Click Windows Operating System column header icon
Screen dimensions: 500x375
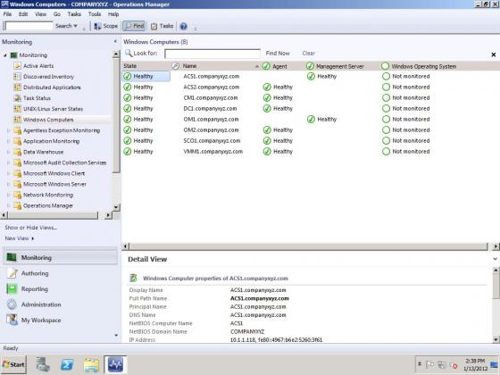click(385, 66)
